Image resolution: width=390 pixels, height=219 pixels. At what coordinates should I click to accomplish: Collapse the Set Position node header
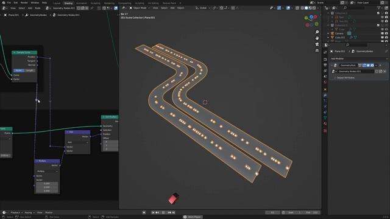pyautogui.click(x=104, y=117)
